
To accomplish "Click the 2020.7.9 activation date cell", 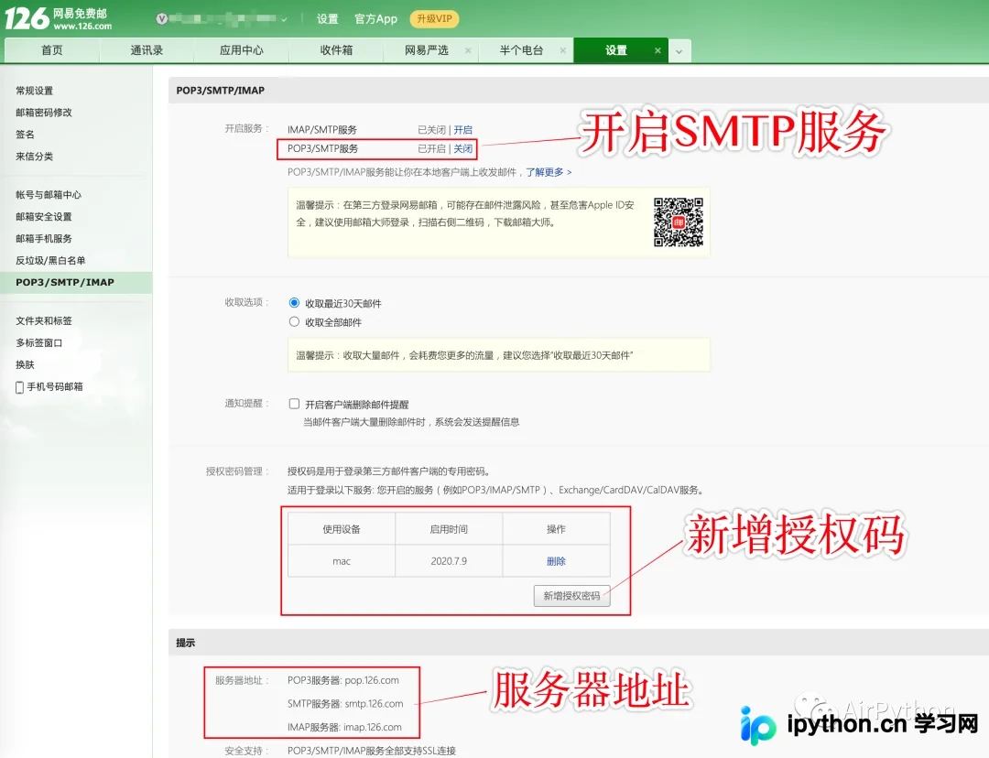I will coord(449,561).
